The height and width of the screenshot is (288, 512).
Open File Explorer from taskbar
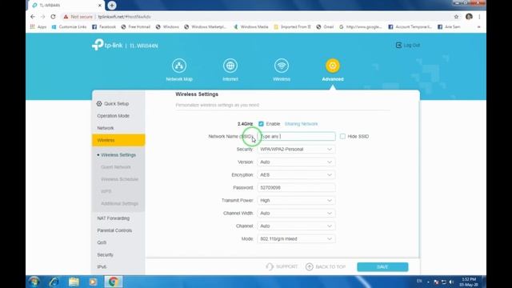pos(74,282)
